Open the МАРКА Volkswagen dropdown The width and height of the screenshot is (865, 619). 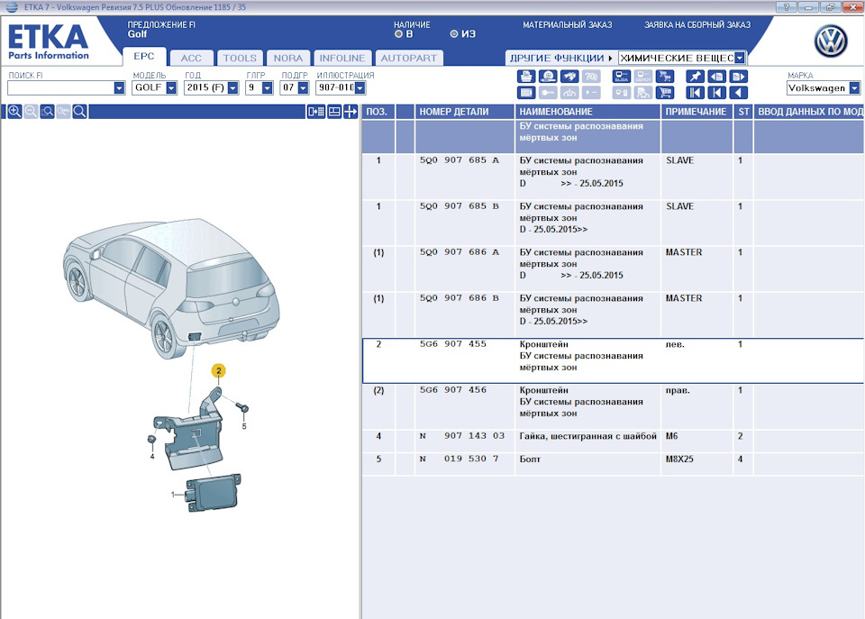tap(854, 87)
